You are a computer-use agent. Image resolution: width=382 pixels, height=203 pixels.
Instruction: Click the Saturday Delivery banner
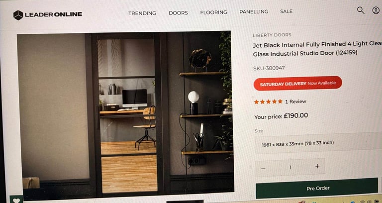pyautogui.click(x=298, y=84)
